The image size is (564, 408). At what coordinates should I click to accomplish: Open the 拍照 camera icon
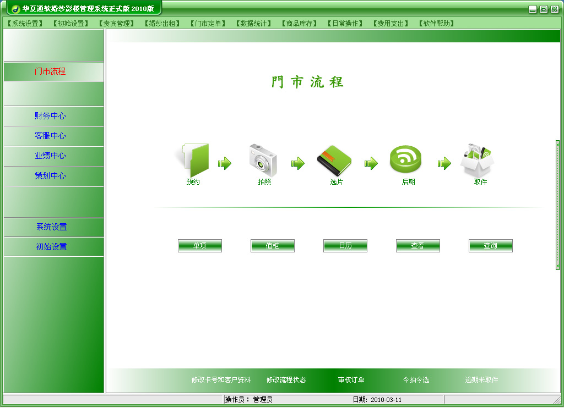tap(263, 160)
